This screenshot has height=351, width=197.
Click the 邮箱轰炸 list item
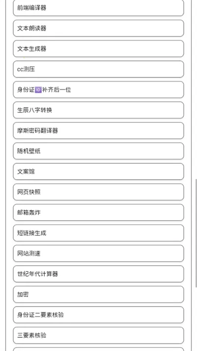98,212
